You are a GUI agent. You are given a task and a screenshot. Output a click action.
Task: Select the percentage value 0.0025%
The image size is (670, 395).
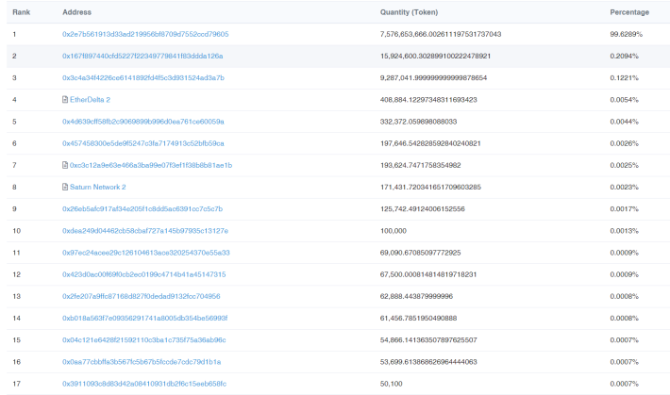coord(625,165)
